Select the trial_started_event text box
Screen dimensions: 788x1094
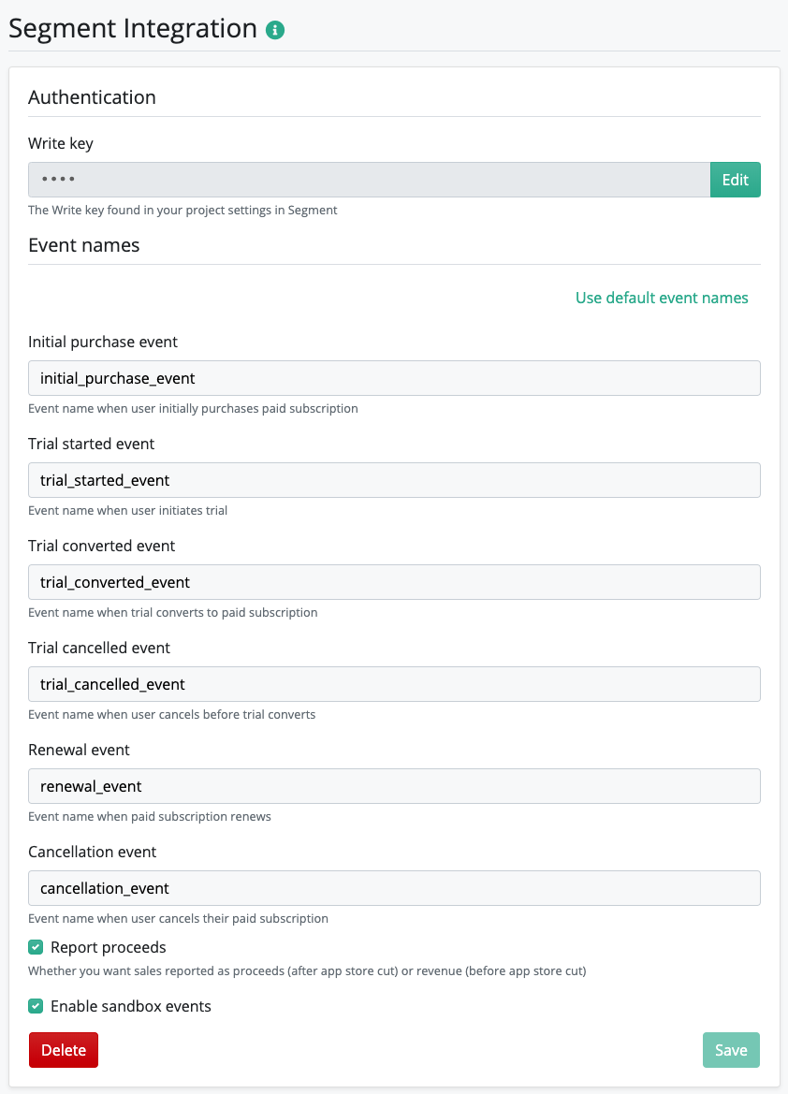coord(394,480)
